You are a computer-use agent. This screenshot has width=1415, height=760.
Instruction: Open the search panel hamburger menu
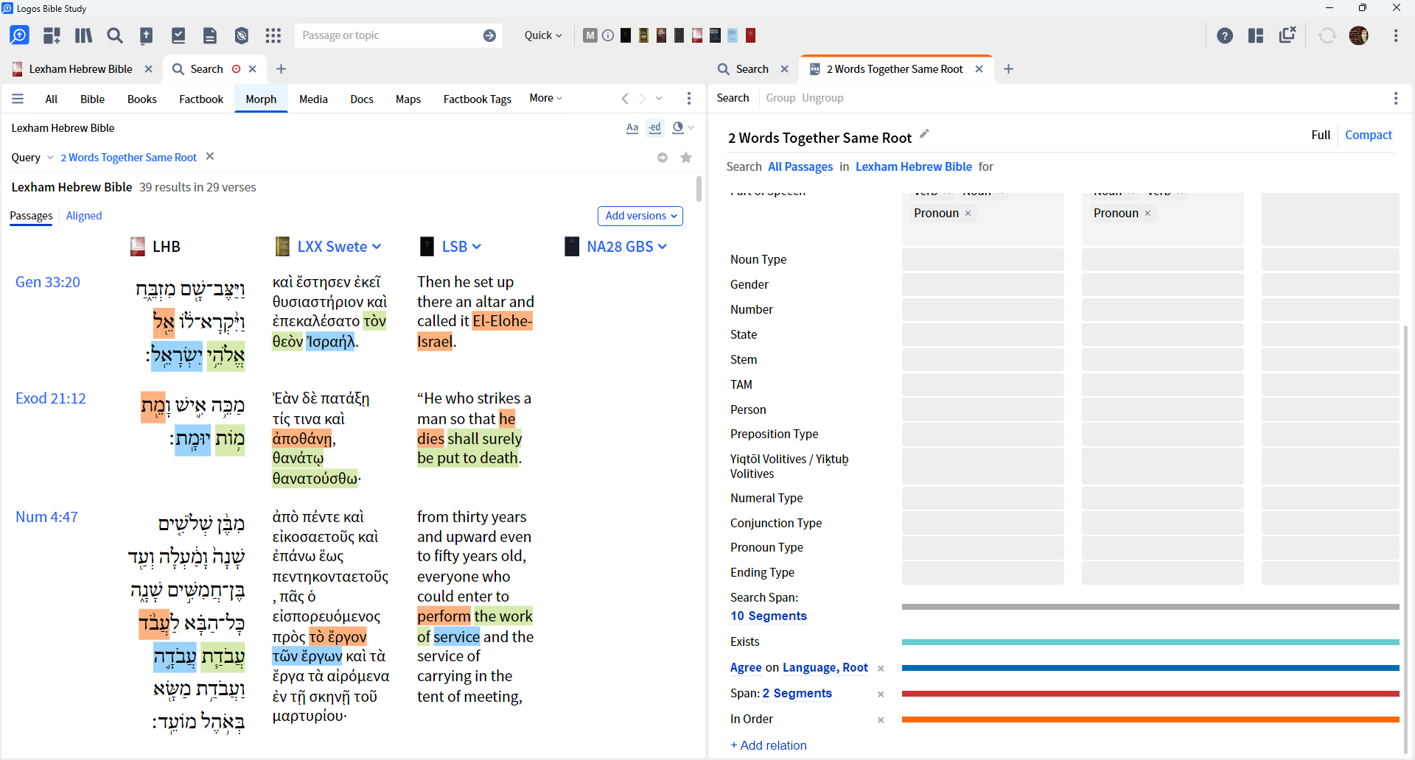click(x=18, y=99)
